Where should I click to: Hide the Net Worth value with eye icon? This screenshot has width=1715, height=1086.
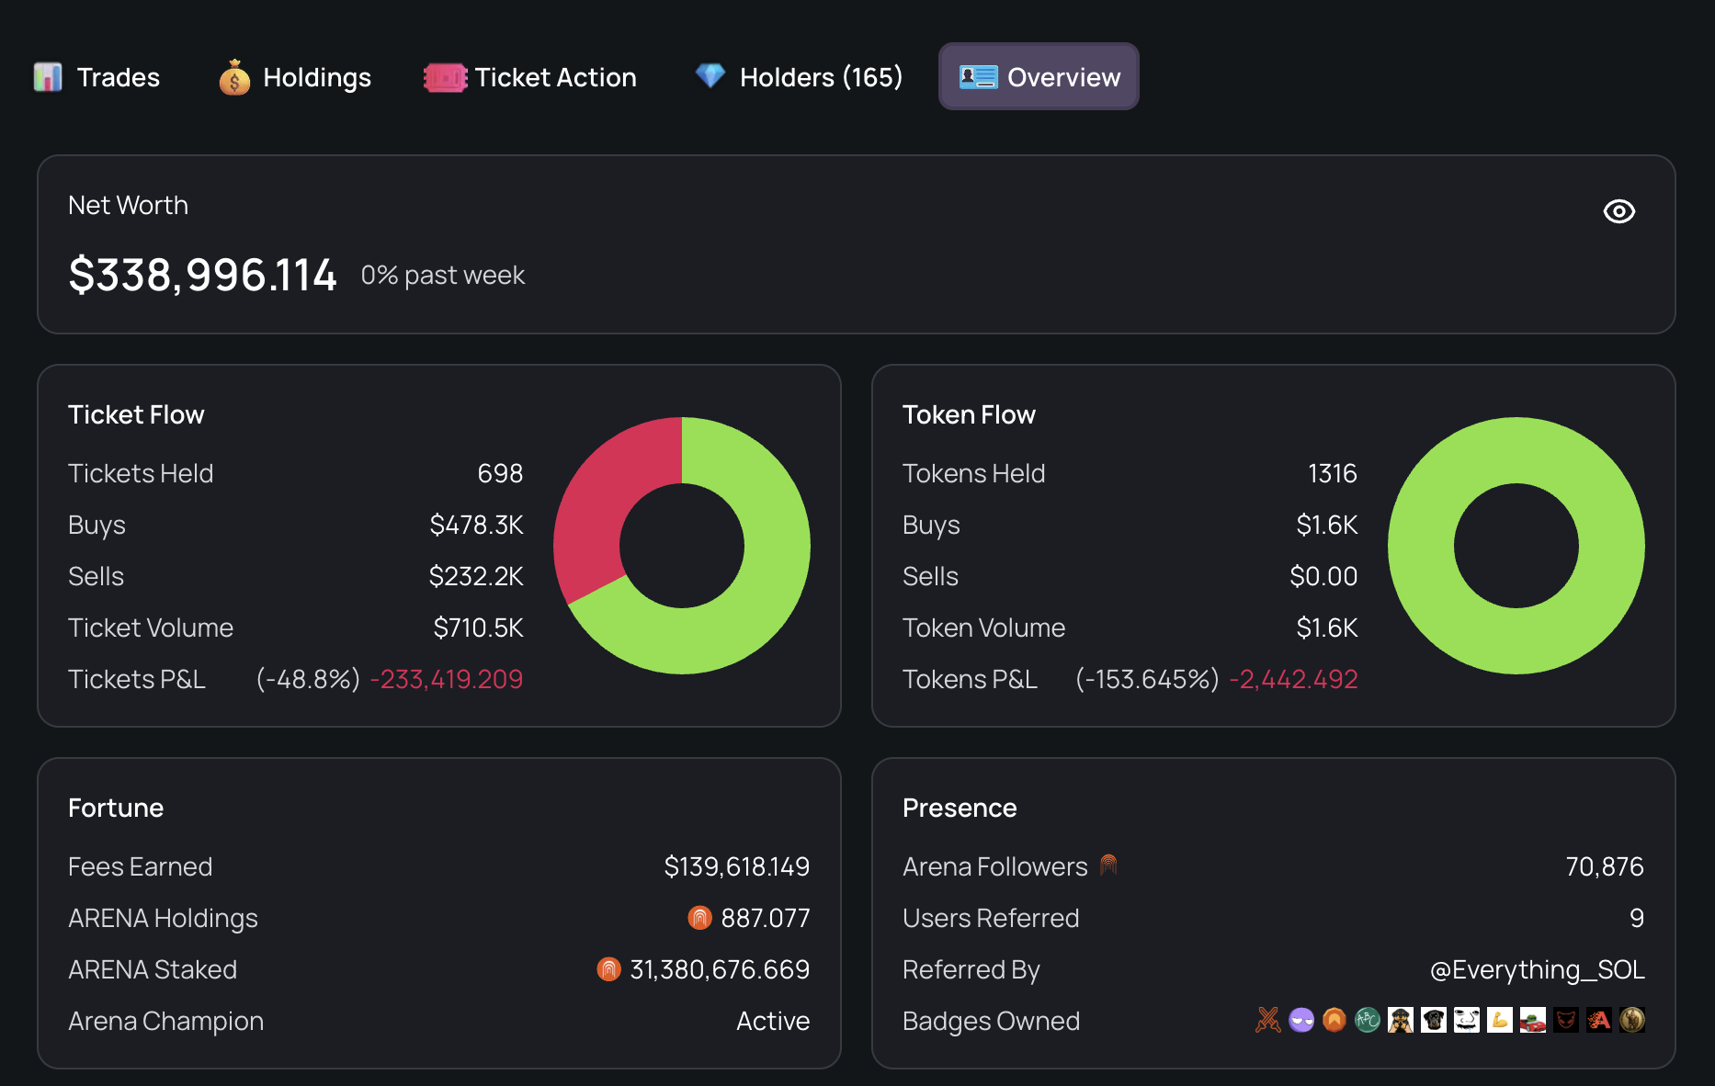[x=1618, y=211]
